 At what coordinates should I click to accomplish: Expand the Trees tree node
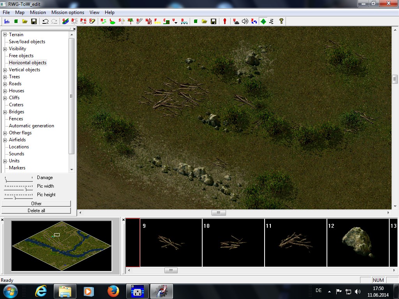pos(5,77)
